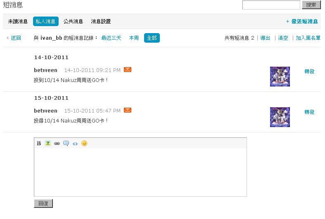Focus the search input field
The height and width of the screenshot is (219, 325).
click(x=271, y=5)
